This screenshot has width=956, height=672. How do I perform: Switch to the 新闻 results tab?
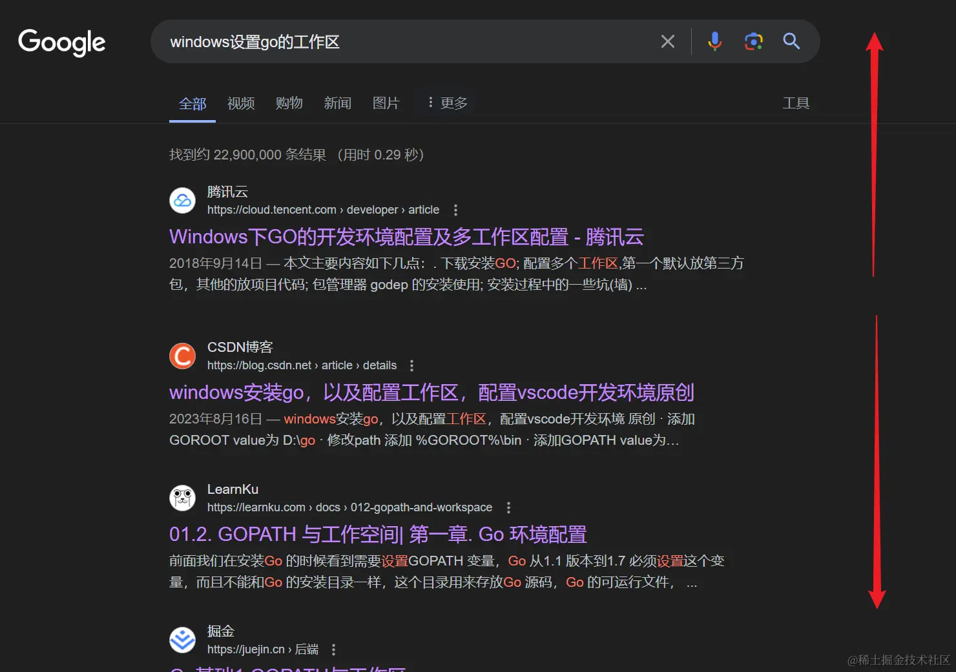[x=337, y=103]
